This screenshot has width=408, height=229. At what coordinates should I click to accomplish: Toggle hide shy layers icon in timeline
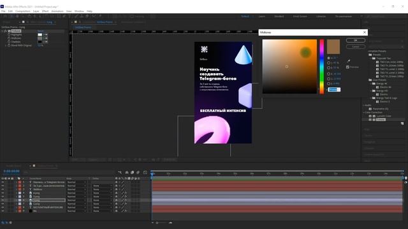(127, 172)
